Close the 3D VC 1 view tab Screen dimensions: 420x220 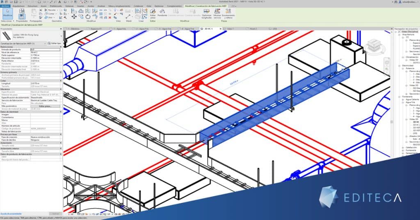pos(221,29)
